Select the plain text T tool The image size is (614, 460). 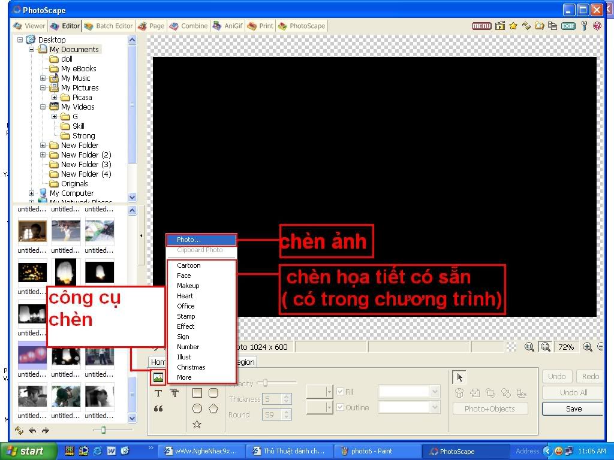coord(158,394)
